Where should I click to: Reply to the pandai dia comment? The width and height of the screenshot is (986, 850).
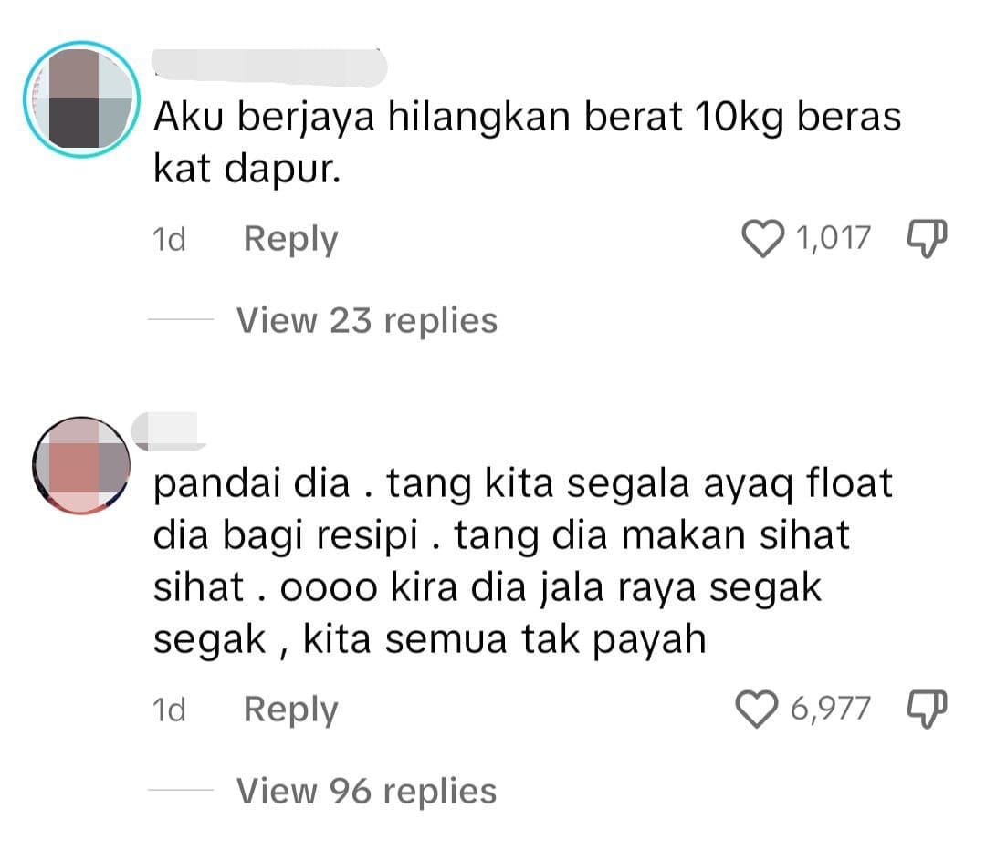[290, 710]
